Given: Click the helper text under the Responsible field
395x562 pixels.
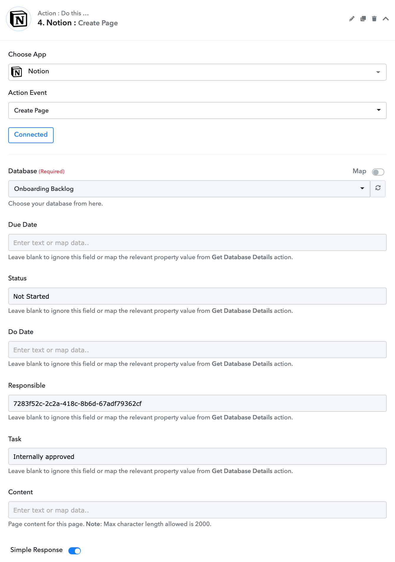Looking at the screenshot, I should 151,417.
